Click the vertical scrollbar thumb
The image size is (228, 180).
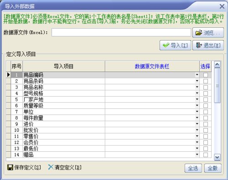point(217,86)
